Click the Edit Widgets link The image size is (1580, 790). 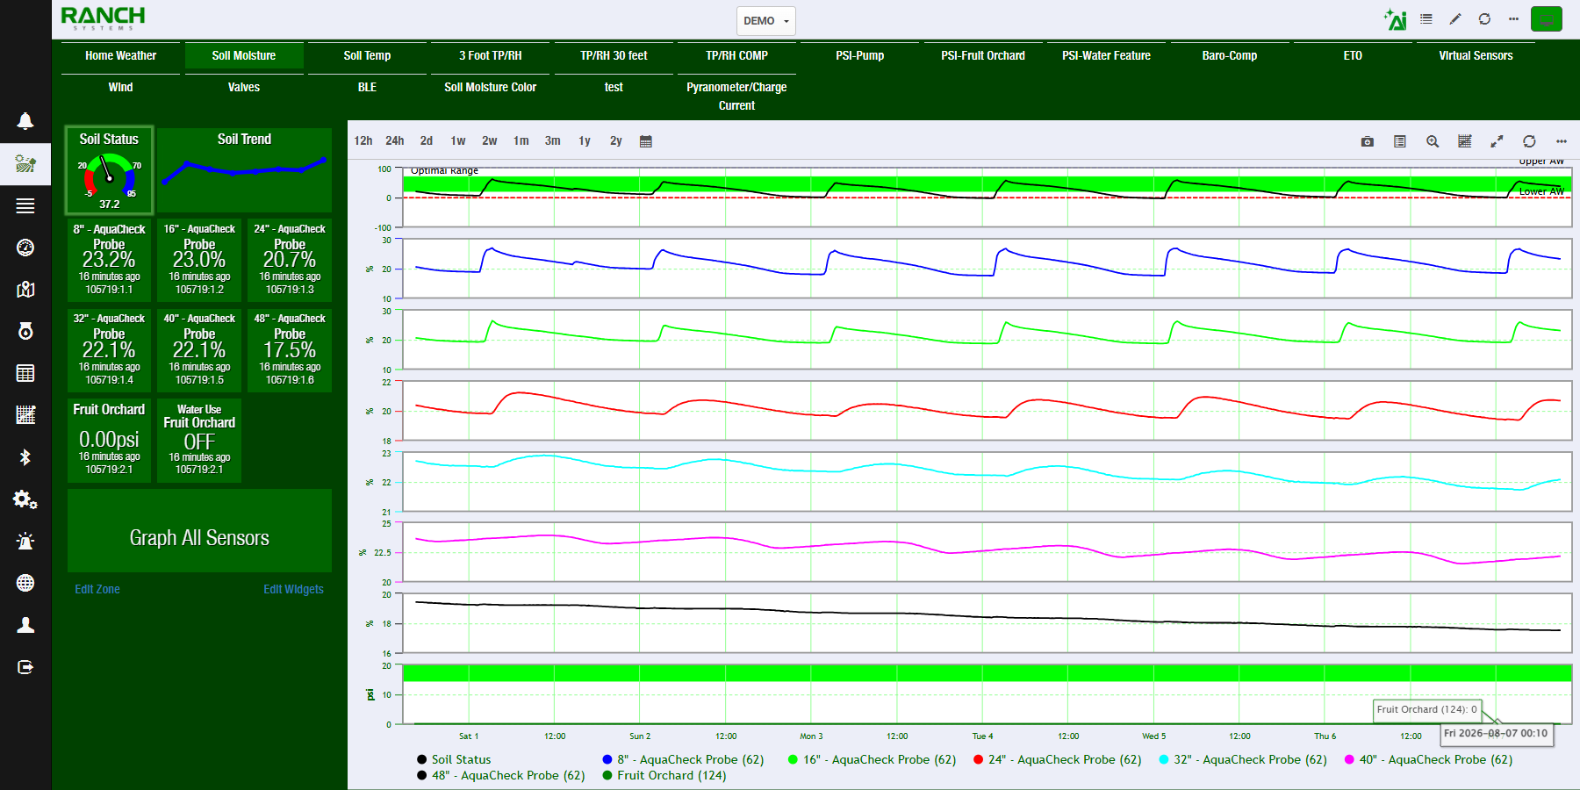coord(293,589)
